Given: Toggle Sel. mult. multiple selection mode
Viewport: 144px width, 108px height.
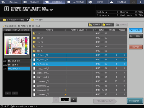Looking at the screenshot, I should [136, 30].
